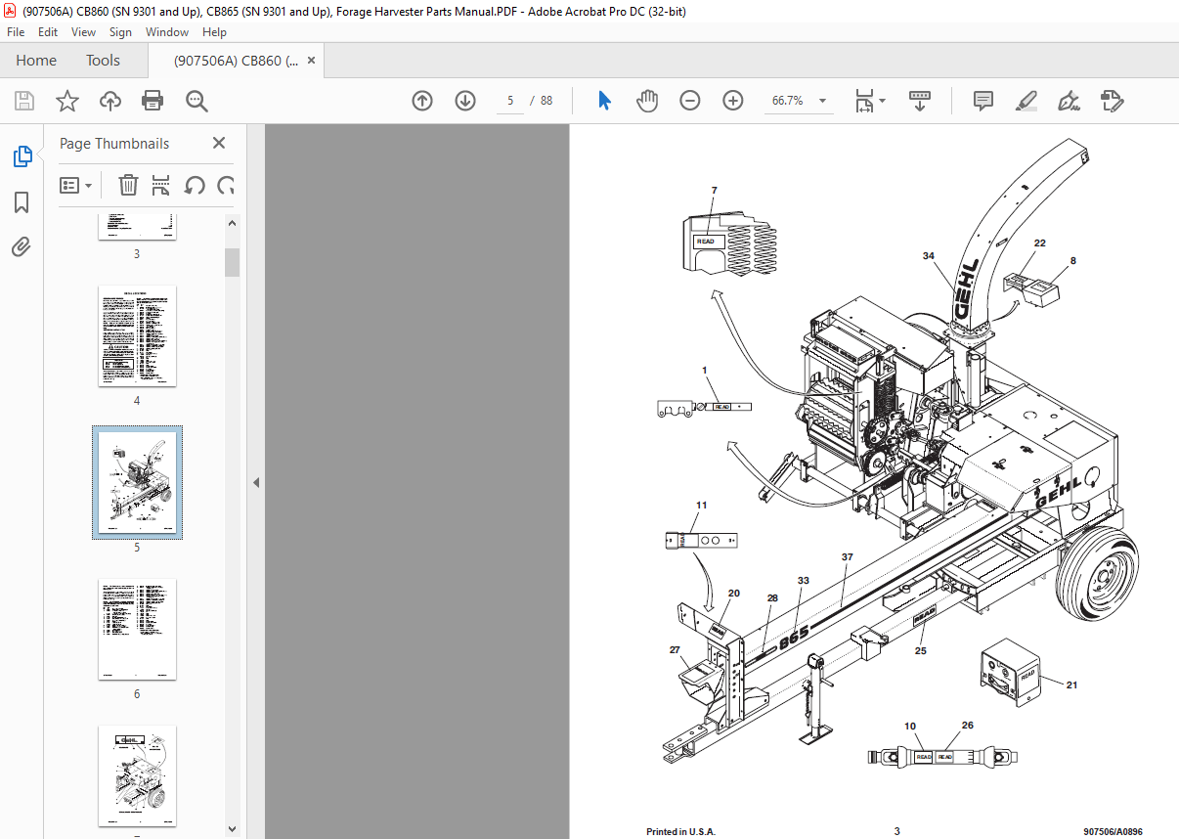Open the Page Thumbnails sidebar icon
Image resolution: width=1179 pixels, height=839 pixels.
click(x=22, y=156)
